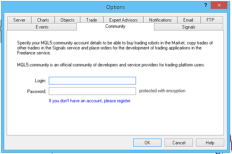Viewport: 232px width, 154px height.
Task: Open the Signals tab
Action: [x=189, y=27]
